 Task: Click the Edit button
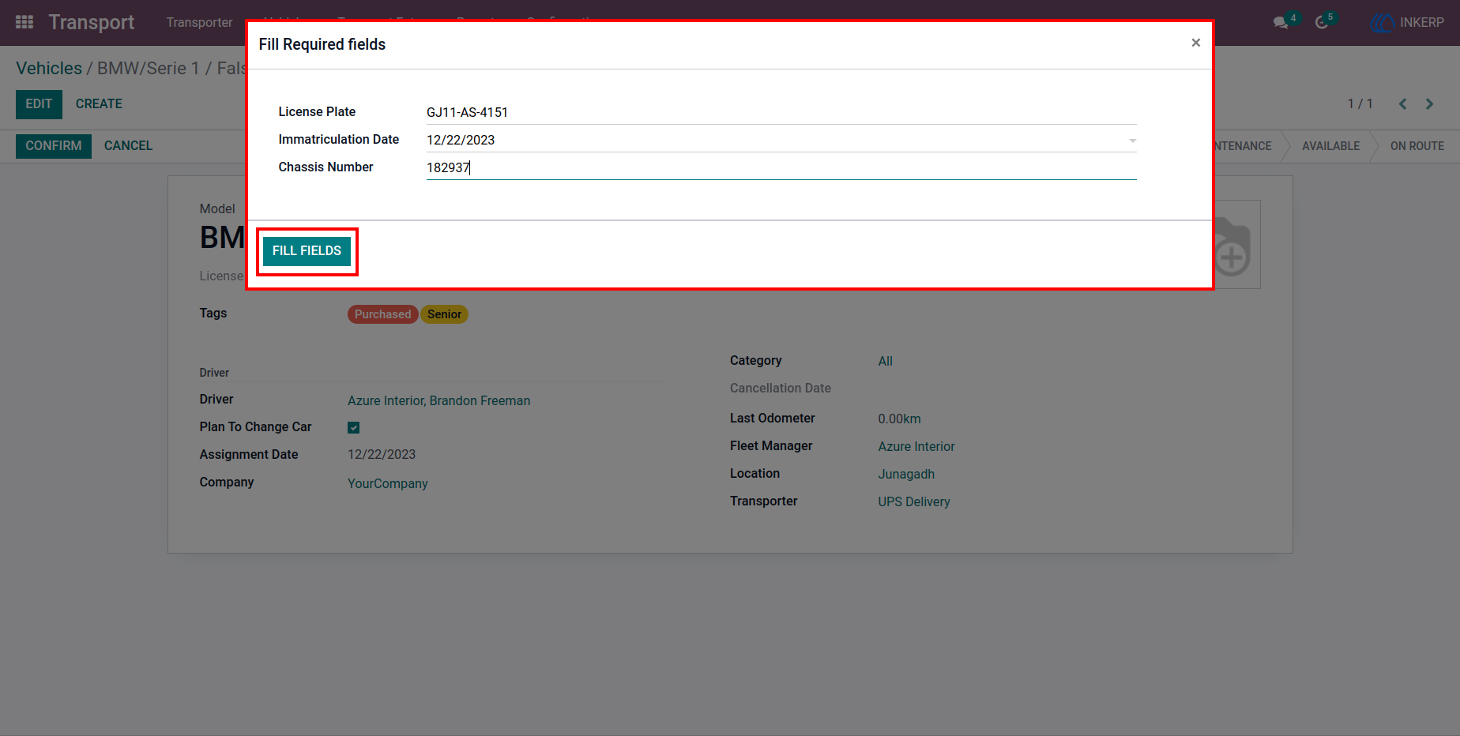tap(39, 104)
